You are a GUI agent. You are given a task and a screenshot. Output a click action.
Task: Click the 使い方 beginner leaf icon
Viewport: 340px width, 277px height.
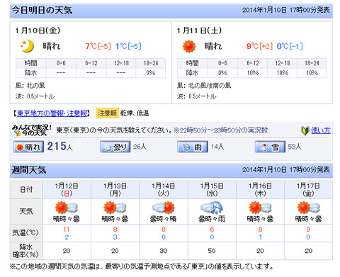point(305,130)
